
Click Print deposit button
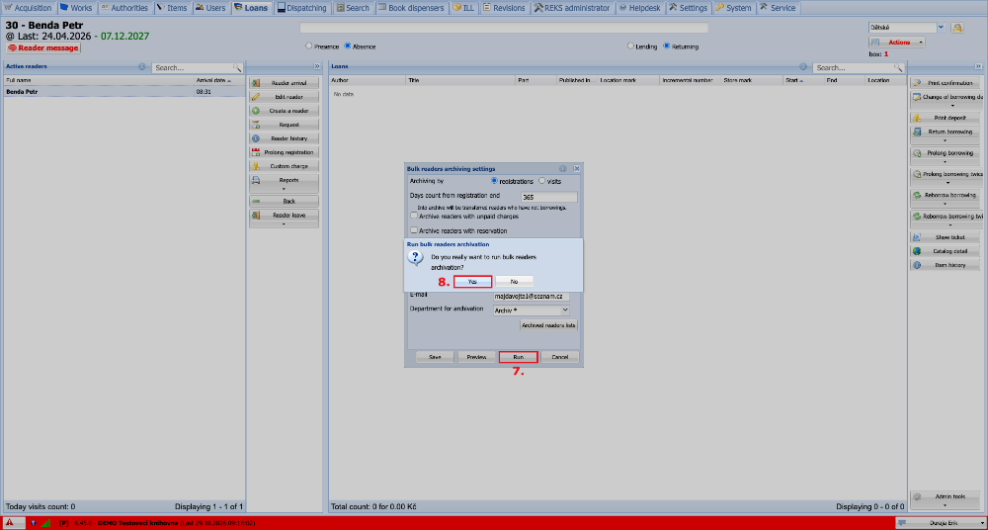tap(946, 118)
